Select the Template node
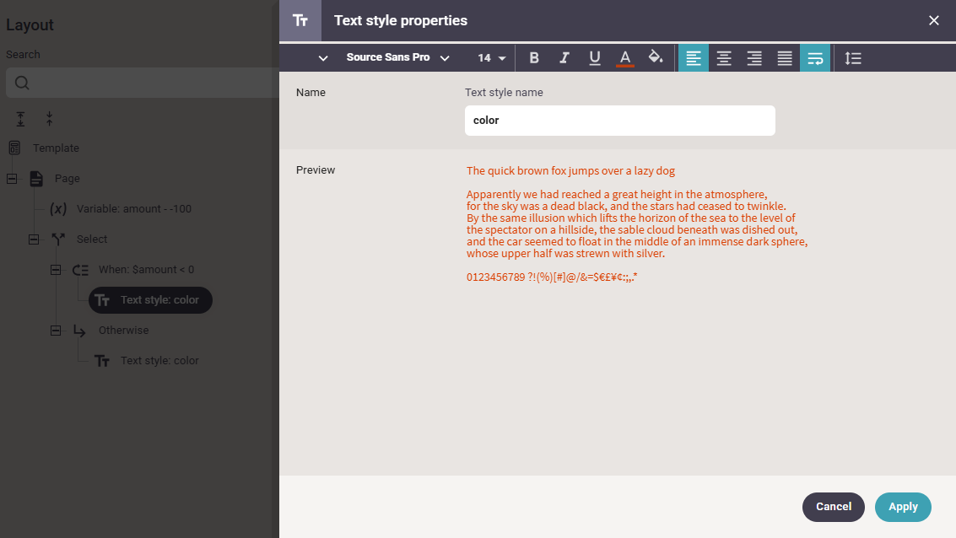 coord(56,148)
